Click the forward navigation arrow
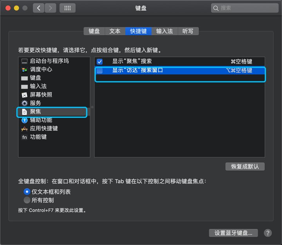Screen dimensions: 282x245 click(51, 8)
